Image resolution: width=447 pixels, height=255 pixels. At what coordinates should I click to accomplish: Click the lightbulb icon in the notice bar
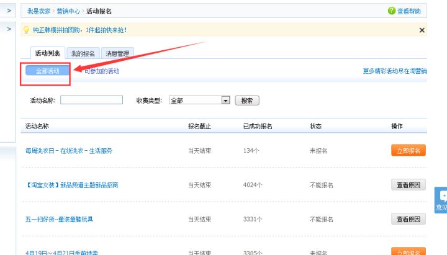click(26, 30)
